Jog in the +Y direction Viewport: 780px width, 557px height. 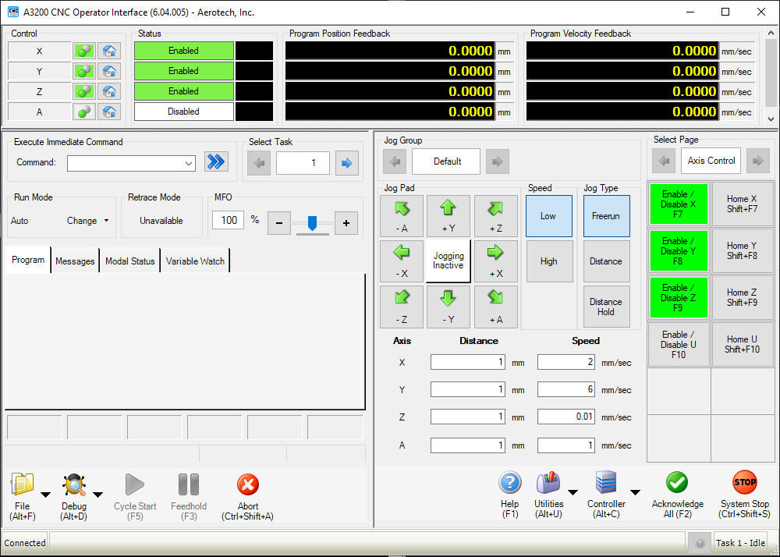pyautogui.click(x=448, y=216)
